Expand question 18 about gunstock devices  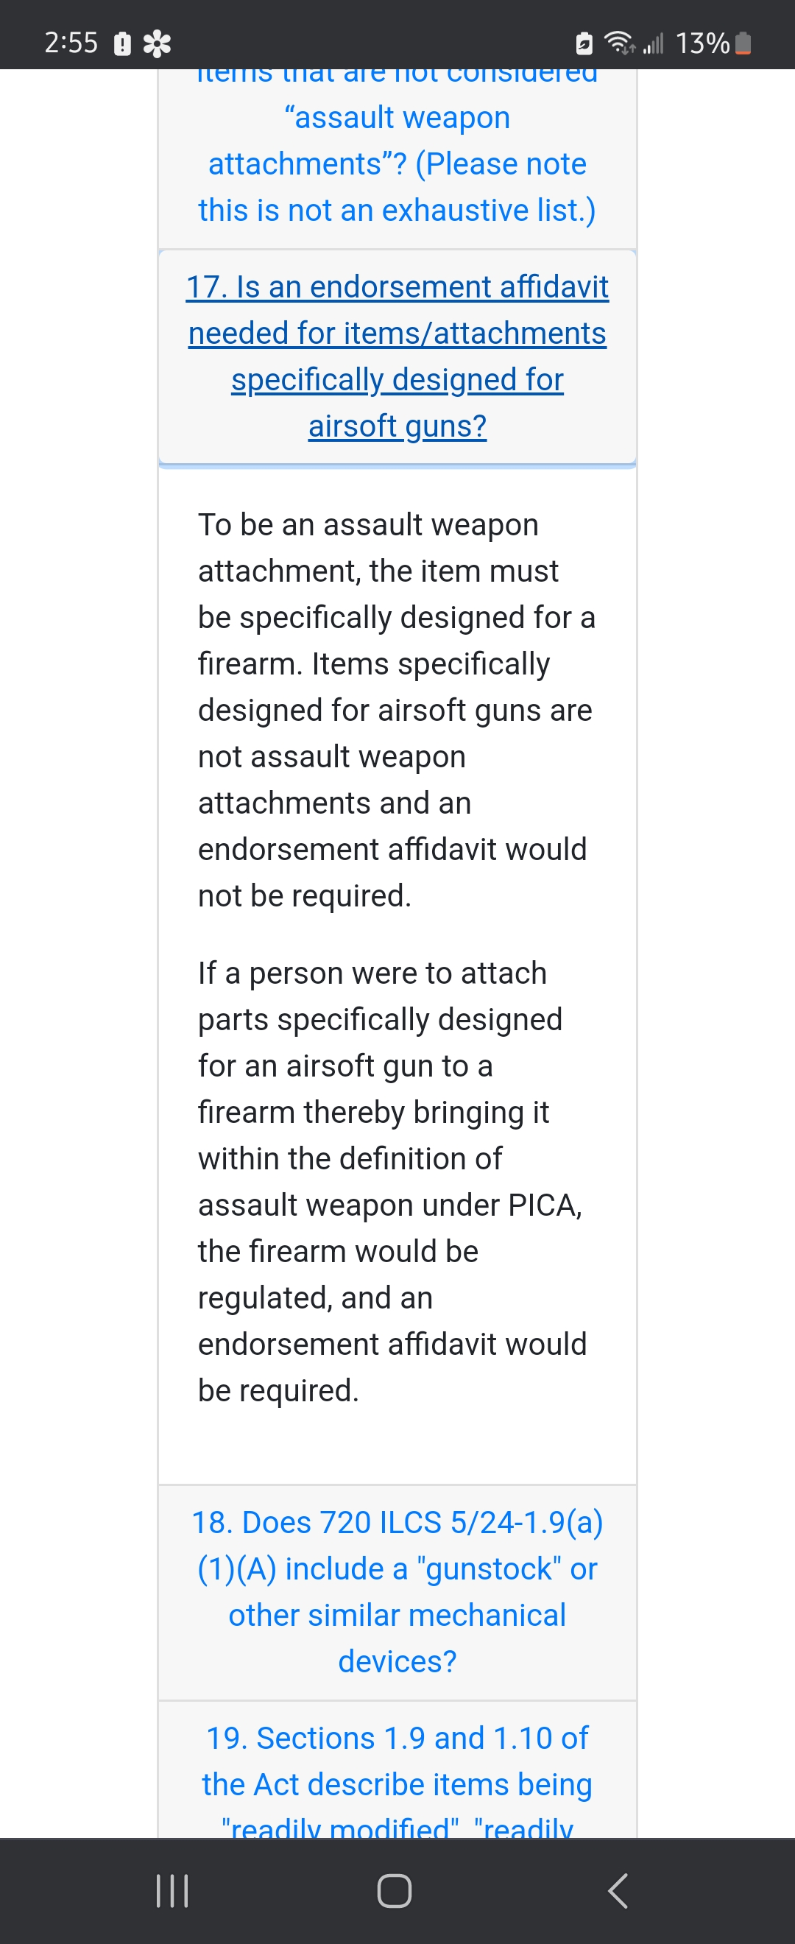point(397,1592)
